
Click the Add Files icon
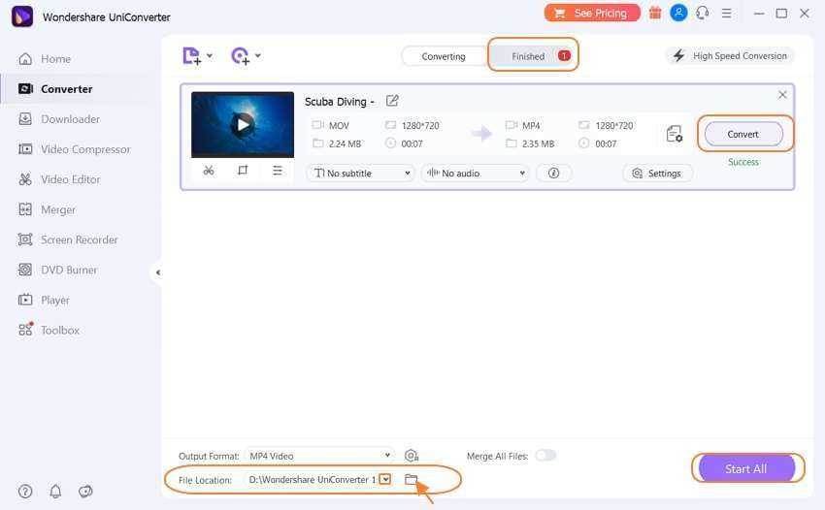click(x=191, y=55)
